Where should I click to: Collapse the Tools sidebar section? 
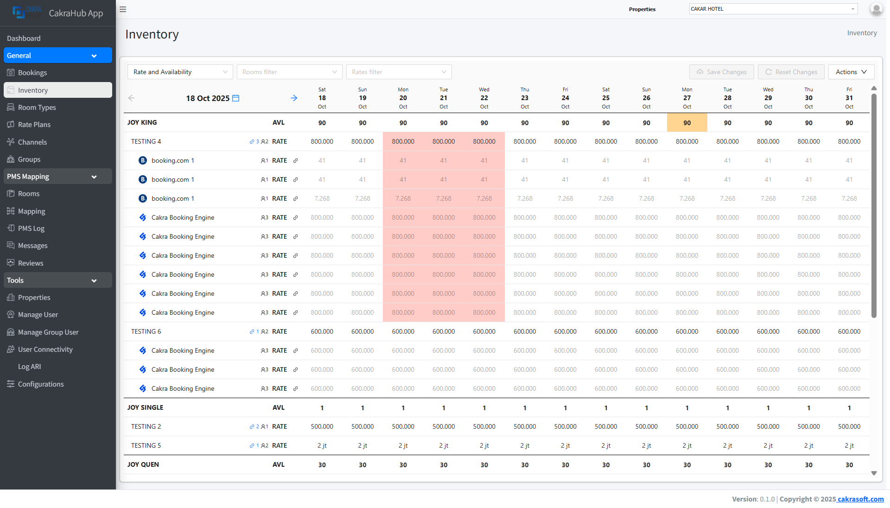click(x=58, y=280)
